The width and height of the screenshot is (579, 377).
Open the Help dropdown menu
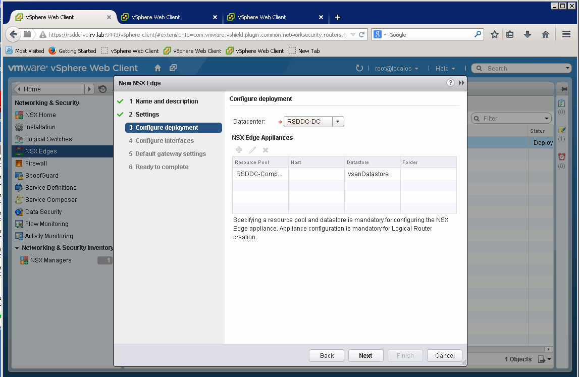point(445,69)
